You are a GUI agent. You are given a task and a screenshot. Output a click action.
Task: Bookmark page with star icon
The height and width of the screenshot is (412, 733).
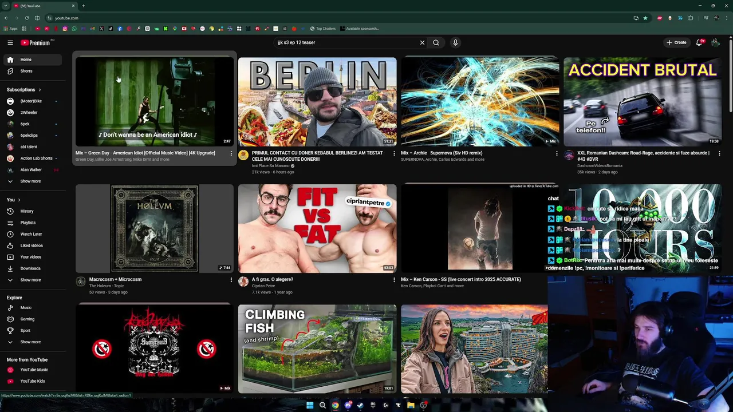[645, 18]
